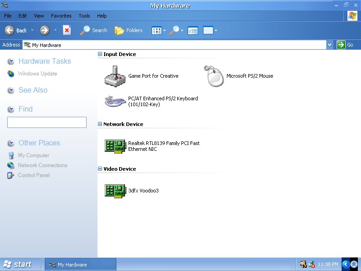
Task: Click the Forward arrow button
Action: (x=45, y=30)
